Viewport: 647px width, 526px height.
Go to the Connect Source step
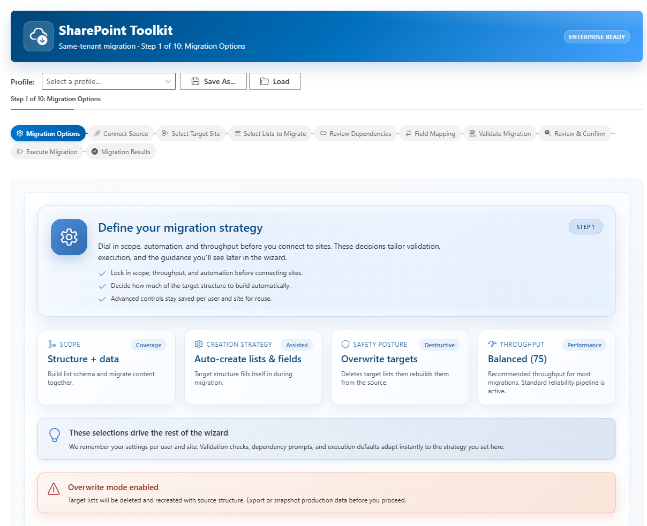tap(121, 134)
